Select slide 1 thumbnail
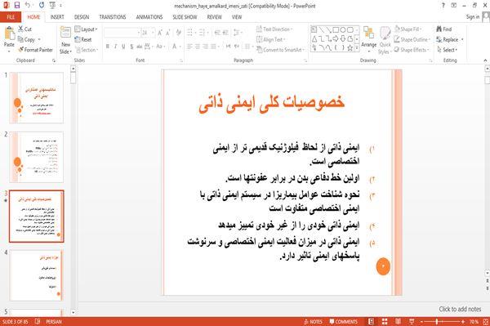Image resolution: width=490 pixels, height=326 pixels. [37, 97]
